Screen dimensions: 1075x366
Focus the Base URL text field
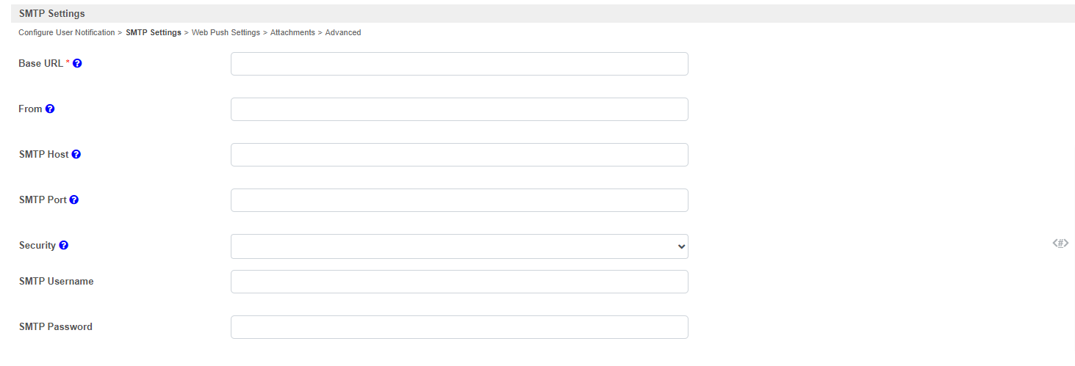point(459,64)
